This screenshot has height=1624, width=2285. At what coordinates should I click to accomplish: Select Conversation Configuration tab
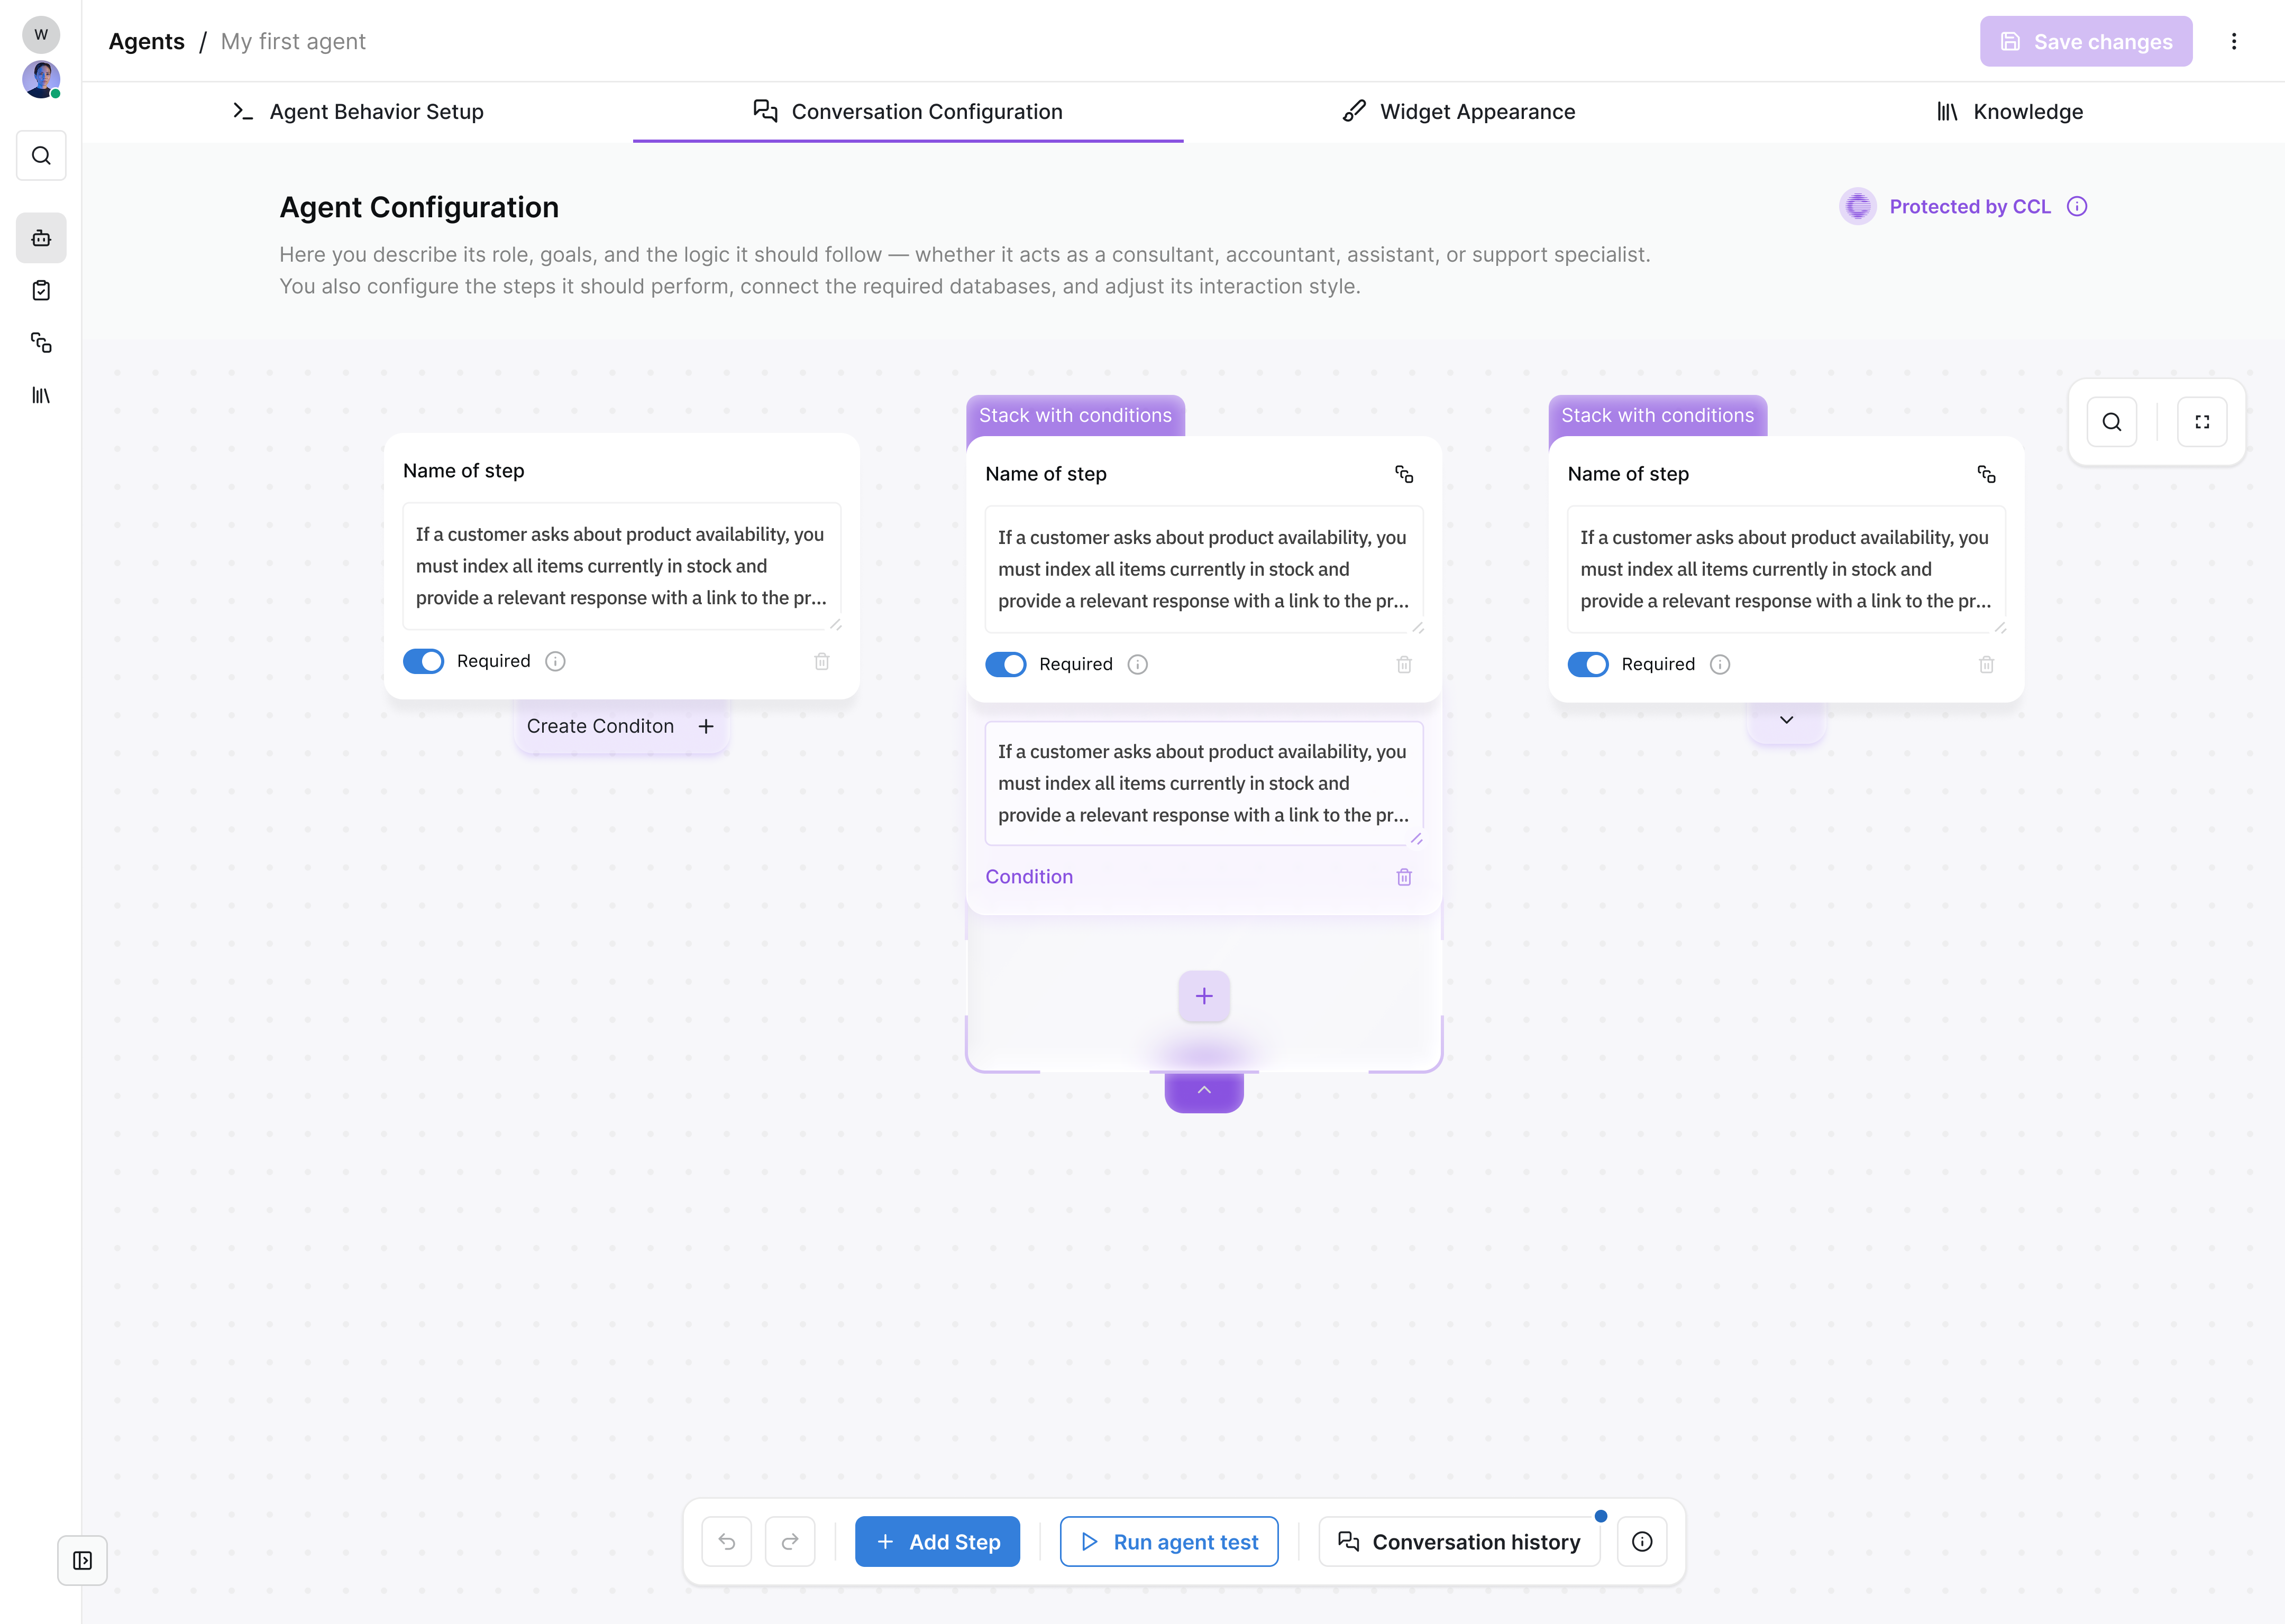click(908, 112)
